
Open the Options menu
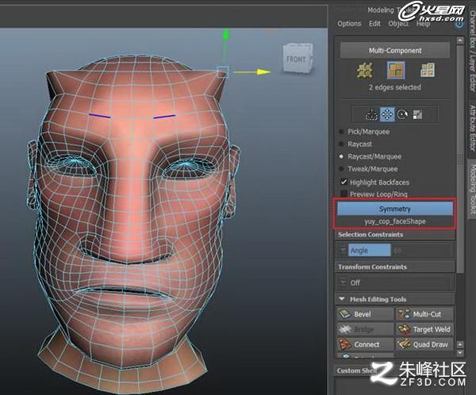[x=349, y=23]
